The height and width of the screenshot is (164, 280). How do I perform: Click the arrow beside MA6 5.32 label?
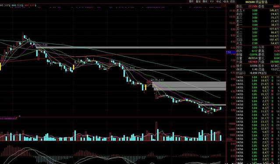tap(23, 6)
